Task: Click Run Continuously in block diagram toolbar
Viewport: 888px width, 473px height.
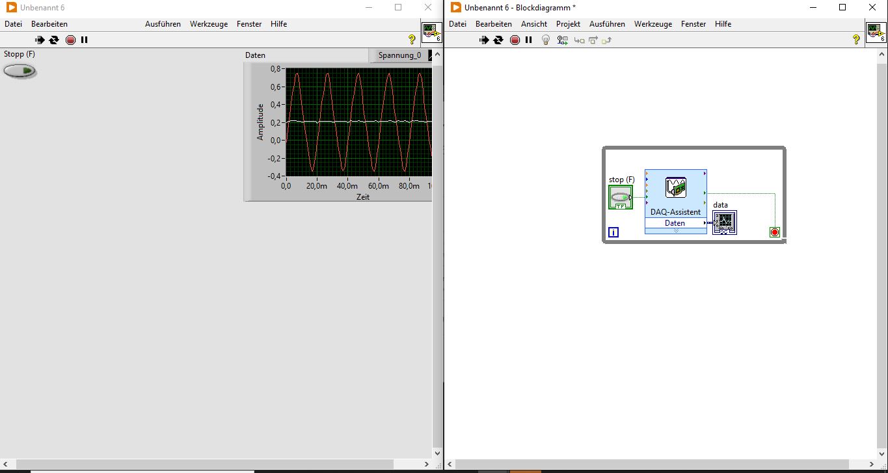Action: click(x=498, y=40)
